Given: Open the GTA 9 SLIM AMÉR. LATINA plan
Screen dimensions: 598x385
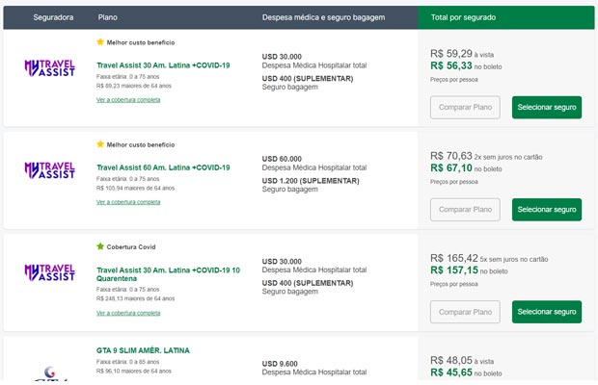Looking at the screenshot, I should click(x=143, y=350).
